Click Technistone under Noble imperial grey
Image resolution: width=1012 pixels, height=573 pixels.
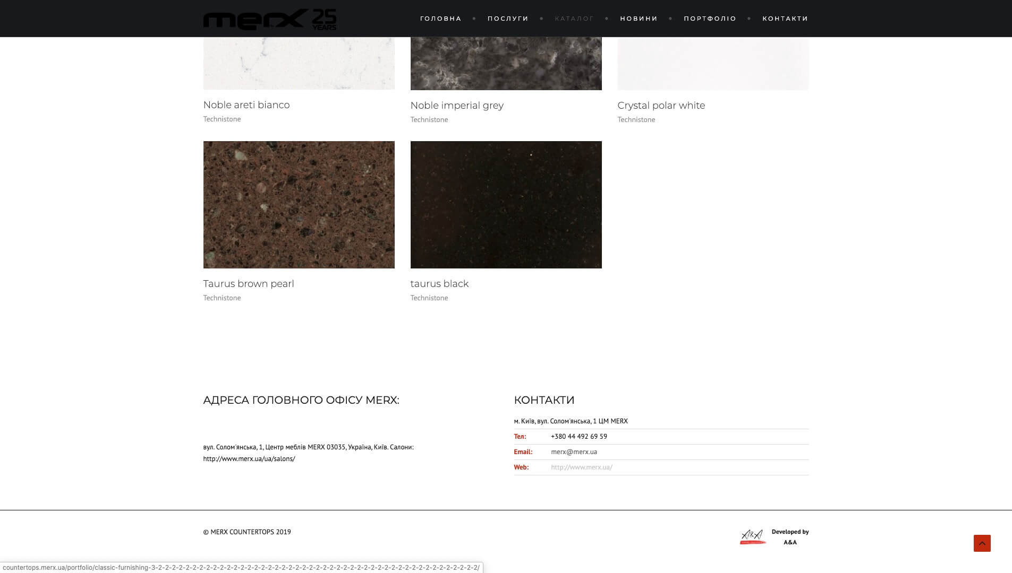[x=429, y=120]
